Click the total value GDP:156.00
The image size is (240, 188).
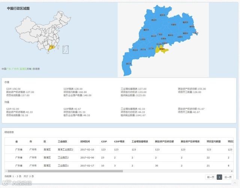tap(13, 89)
